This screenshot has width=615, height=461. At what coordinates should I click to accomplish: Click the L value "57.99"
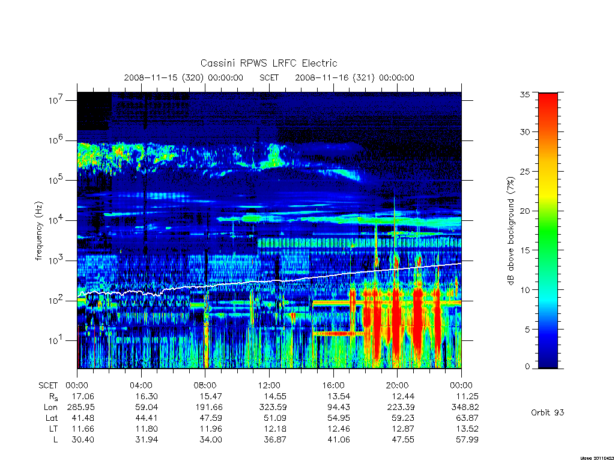467,440
